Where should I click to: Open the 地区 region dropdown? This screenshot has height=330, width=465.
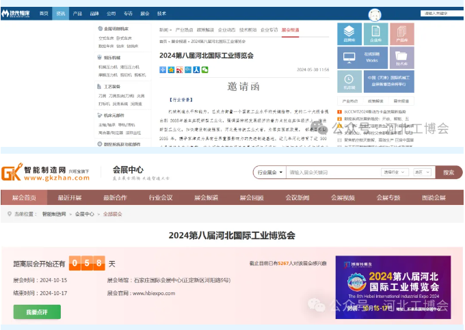pyautogui.click(x=423, y=172)
